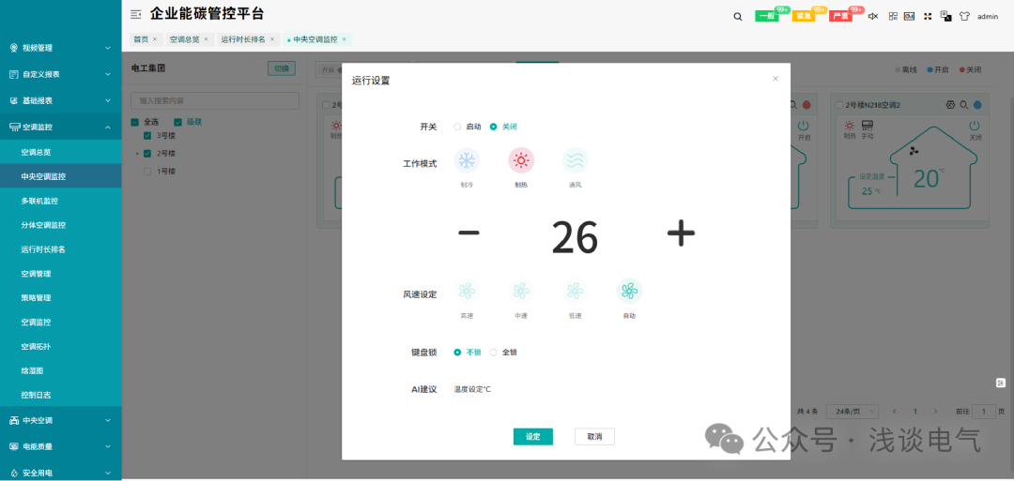This screenshot has height=481, width=1014.
Task: Click the QR grid icon in header
Action: (893, 16)
